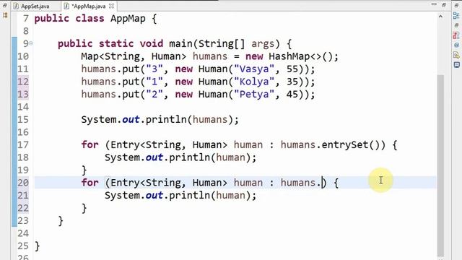Click the "for" keyword on line 20
The image size is (462, 260).
tap(90, 183)
